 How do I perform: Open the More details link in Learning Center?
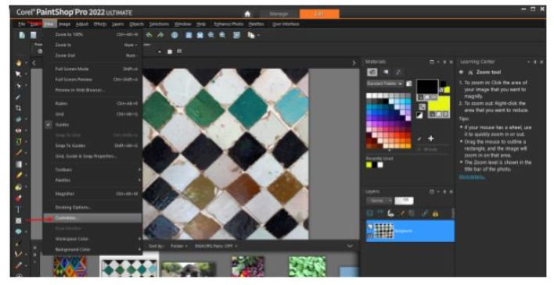click(472, 176)
